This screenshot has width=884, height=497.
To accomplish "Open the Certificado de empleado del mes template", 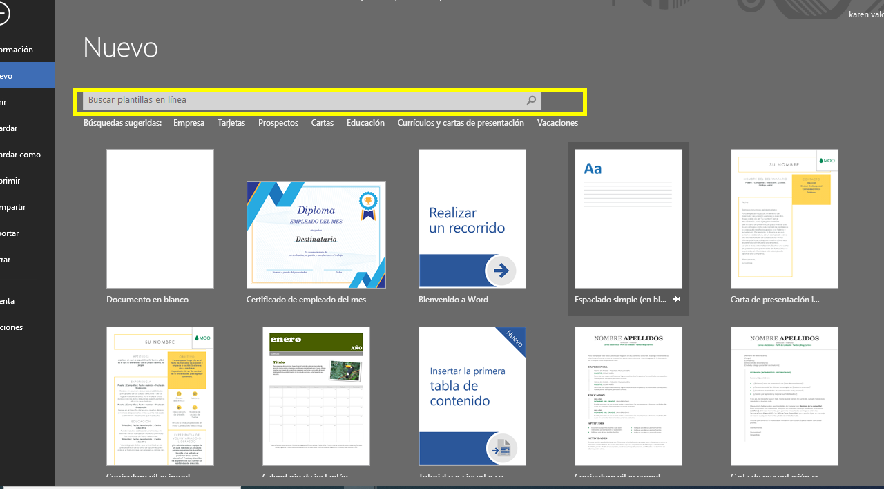I will (316, 235).
